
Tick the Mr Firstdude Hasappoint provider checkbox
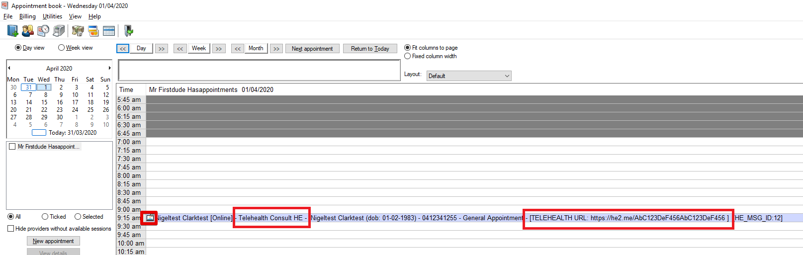coord(12,147)
